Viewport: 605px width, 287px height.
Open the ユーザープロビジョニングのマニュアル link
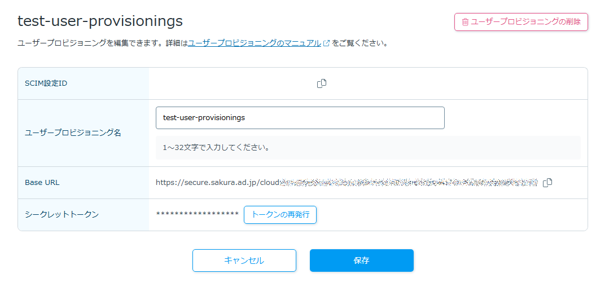255,43
